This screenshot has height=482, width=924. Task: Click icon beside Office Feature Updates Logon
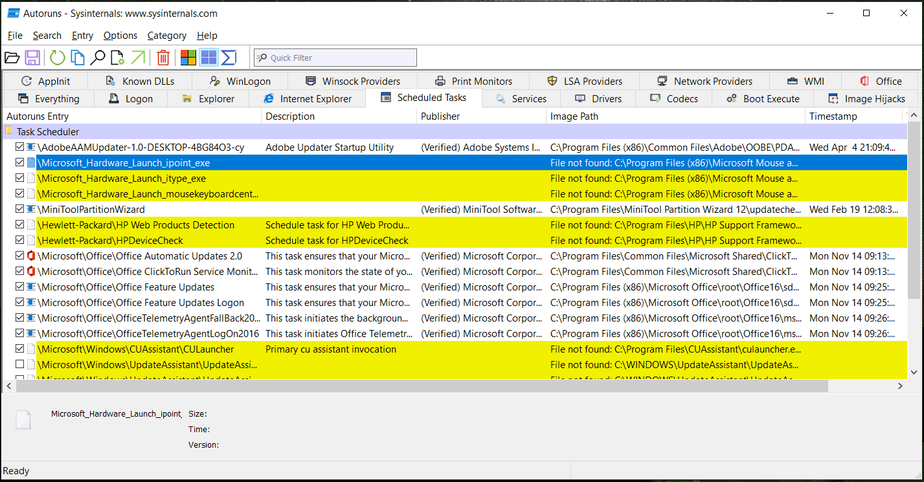pyautogui.click(x=31, y=303)
